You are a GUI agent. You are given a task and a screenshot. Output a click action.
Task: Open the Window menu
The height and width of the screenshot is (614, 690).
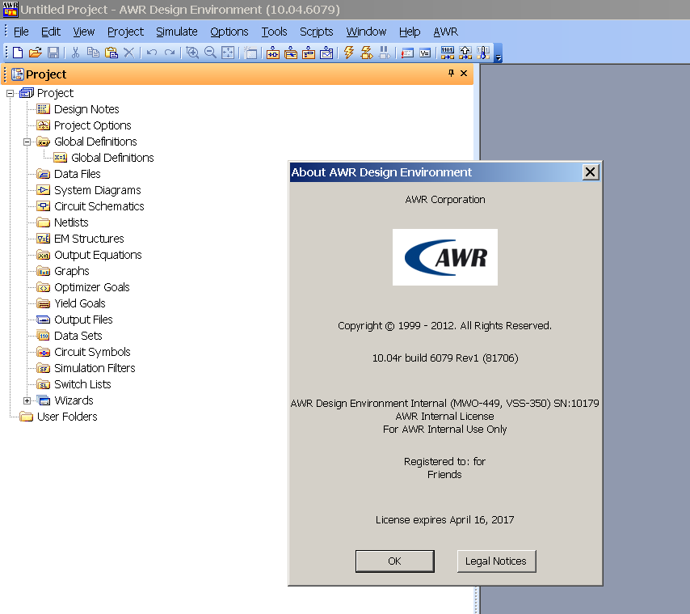point(366,32)
